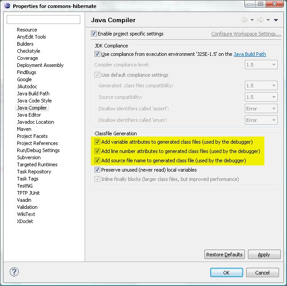Select AnyEdit Tools in the list
287x286 pixels.
[31, 37]
